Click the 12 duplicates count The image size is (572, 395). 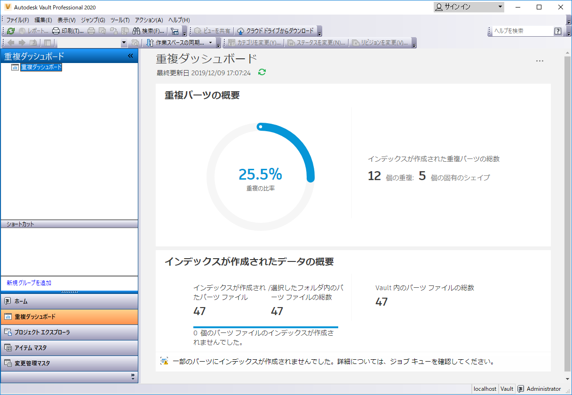pos(374,176)
